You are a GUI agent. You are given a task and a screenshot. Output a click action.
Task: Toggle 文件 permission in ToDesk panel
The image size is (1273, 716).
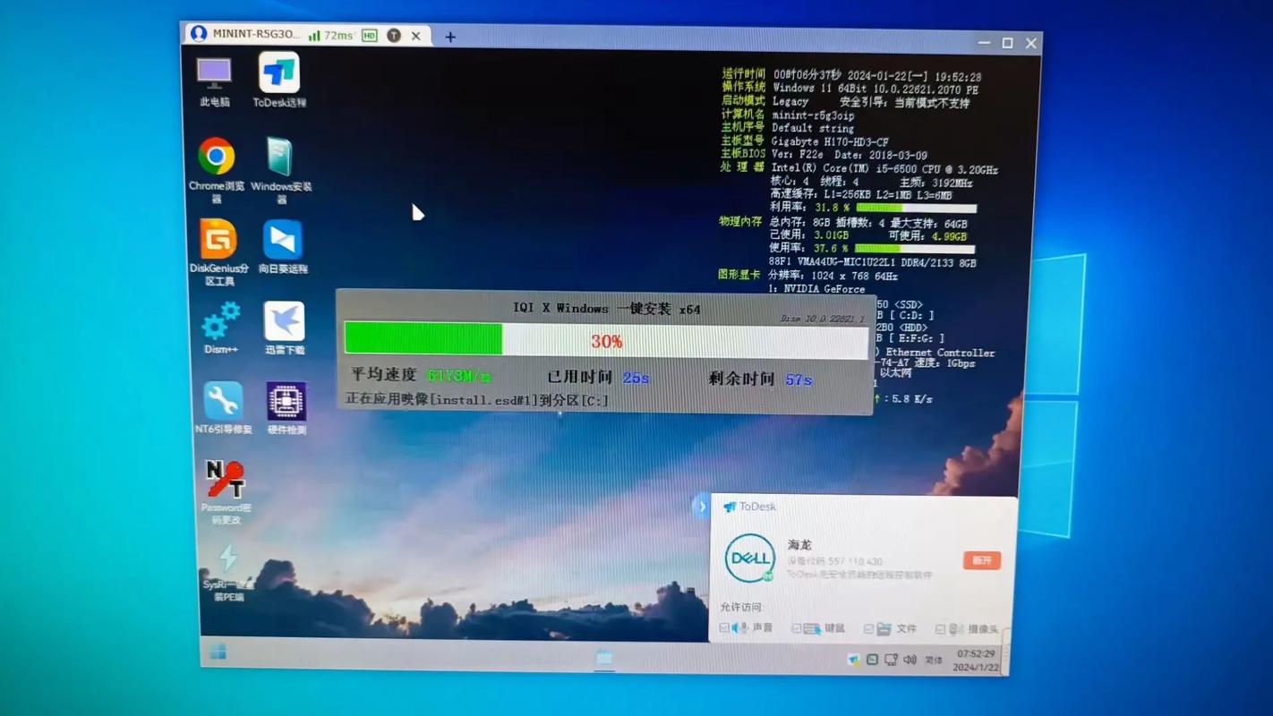click(x=867, y=628)
